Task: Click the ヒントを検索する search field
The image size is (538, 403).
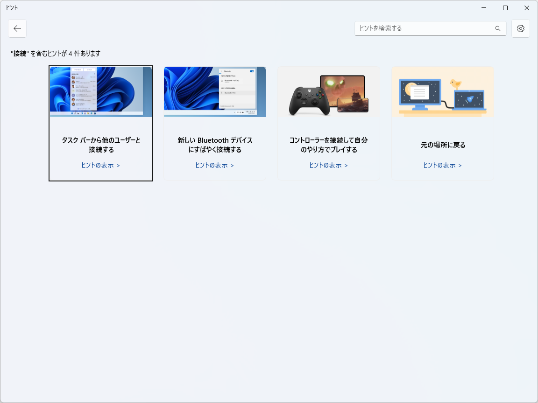Action: [x=420, y=28]
